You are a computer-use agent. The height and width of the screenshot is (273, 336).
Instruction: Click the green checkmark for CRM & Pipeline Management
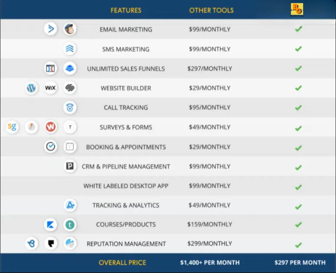point(298,167)
